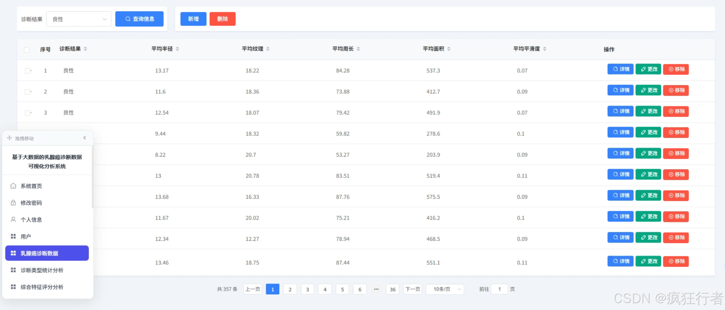The image size is (725, 310).
Task: Jump to page 4 in pagination
Action: [x=325, y=289]
